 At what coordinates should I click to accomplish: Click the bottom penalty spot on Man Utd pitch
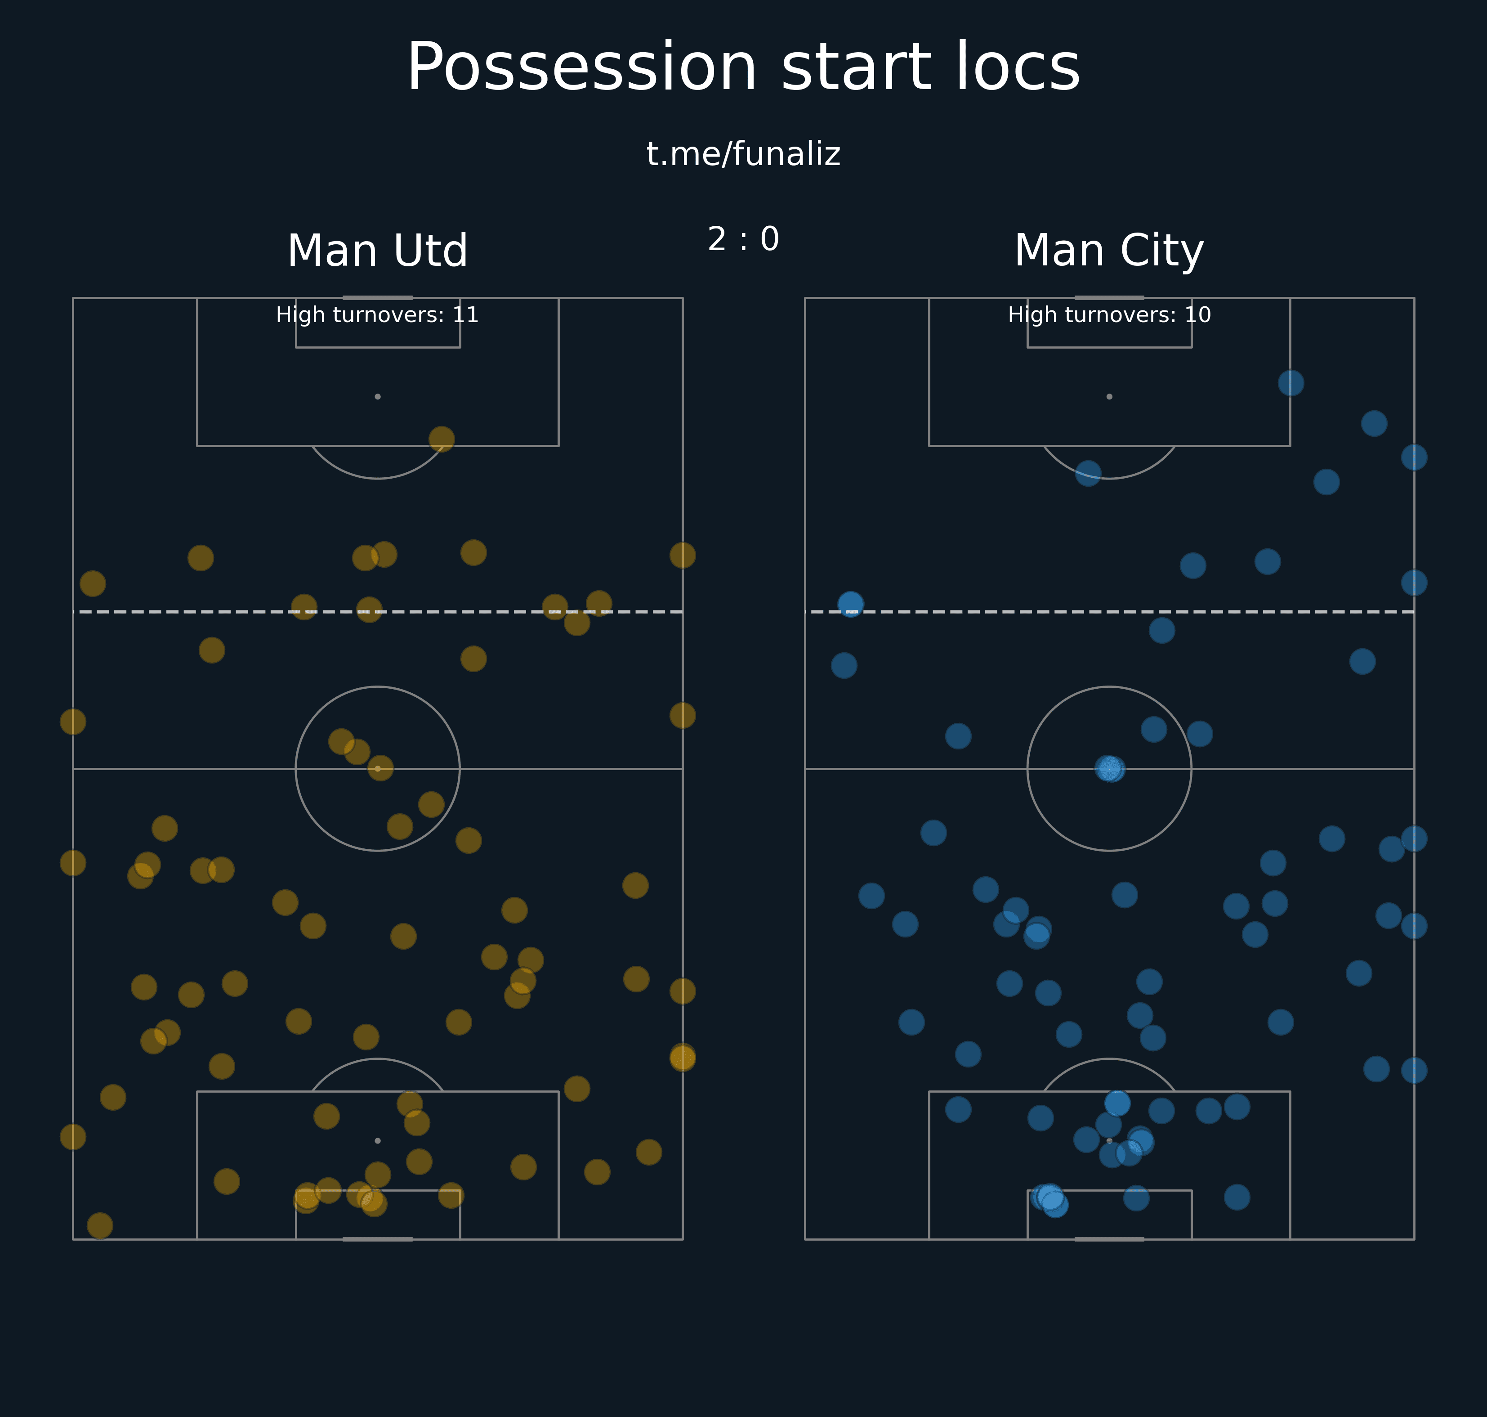coord(377,1140)
